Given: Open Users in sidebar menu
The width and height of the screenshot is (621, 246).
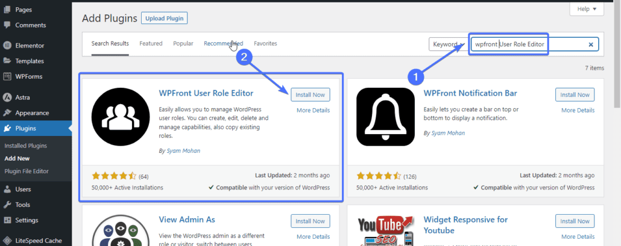Looking at the screenshot, I should pyautogui.click(x=23, y=189).
